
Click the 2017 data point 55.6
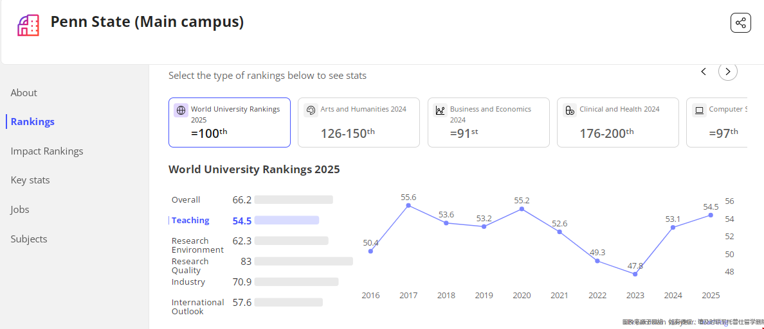[x=408, y=206]
